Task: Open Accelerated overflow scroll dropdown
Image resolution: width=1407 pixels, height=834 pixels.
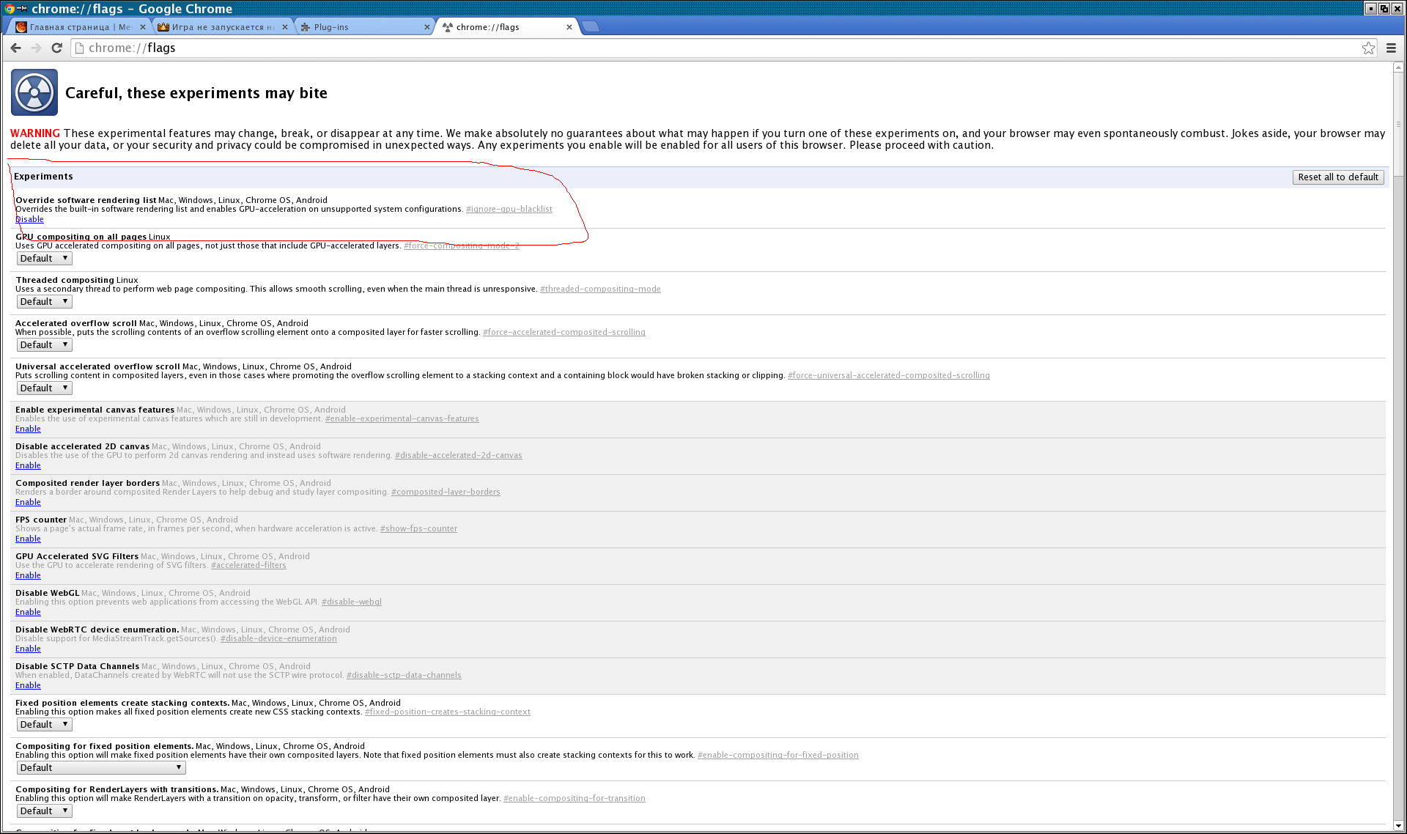Action: point(44,345)
